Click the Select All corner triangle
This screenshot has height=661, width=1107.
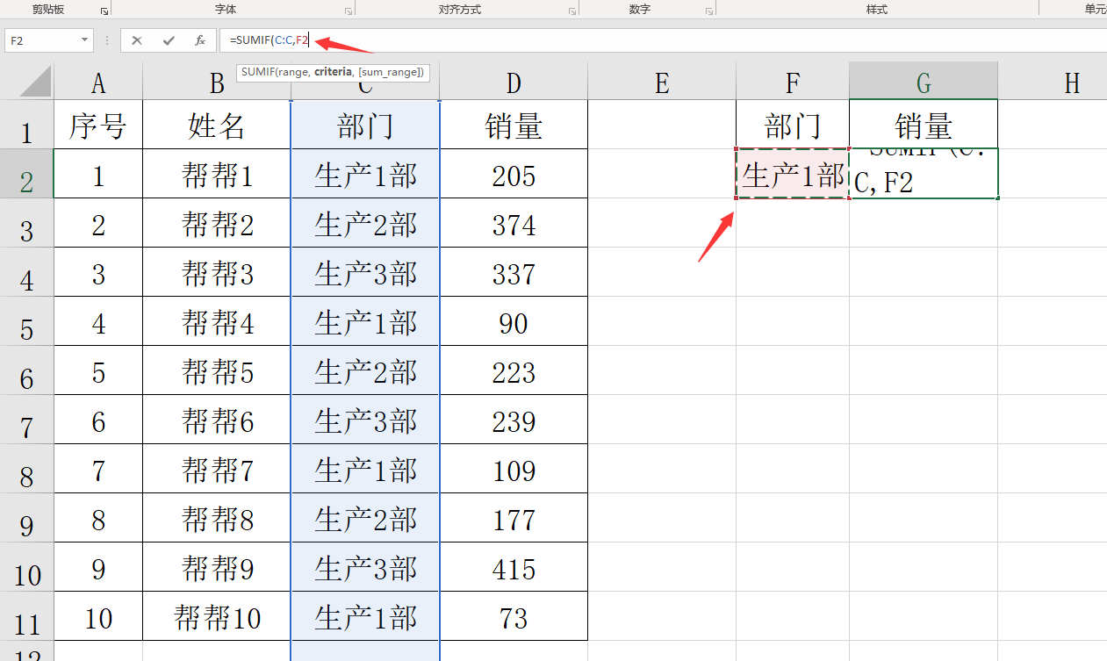(x=35, y=81)
